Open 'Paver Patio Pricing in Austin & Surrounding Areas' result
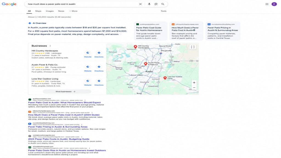The image size is (281, 158). pyautogui.click(x=58, y=127)
